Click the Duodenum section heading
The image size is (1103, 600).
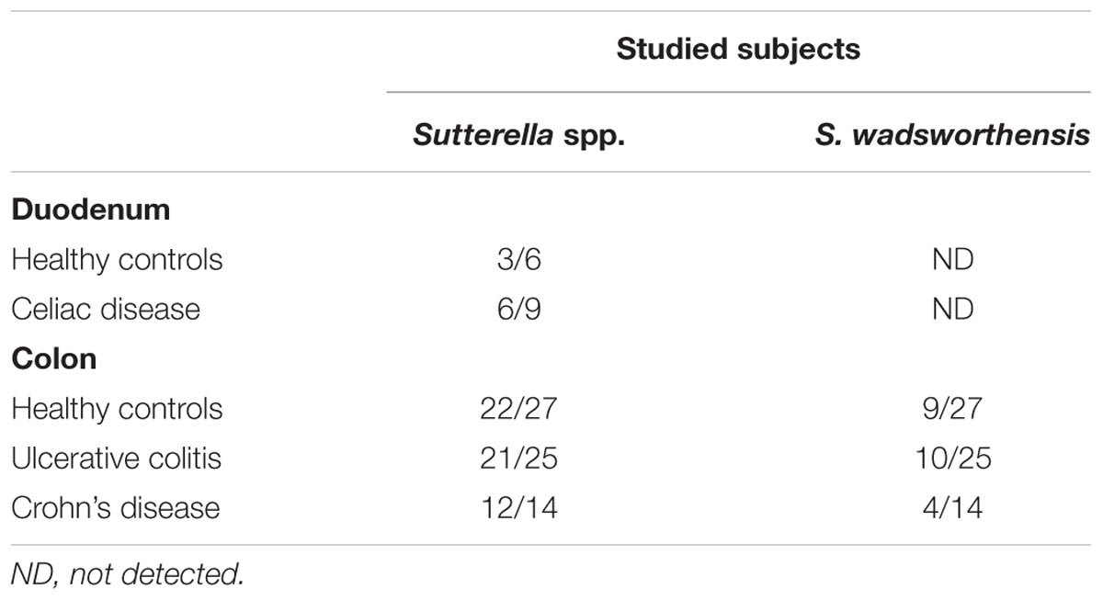coord(91,209)
